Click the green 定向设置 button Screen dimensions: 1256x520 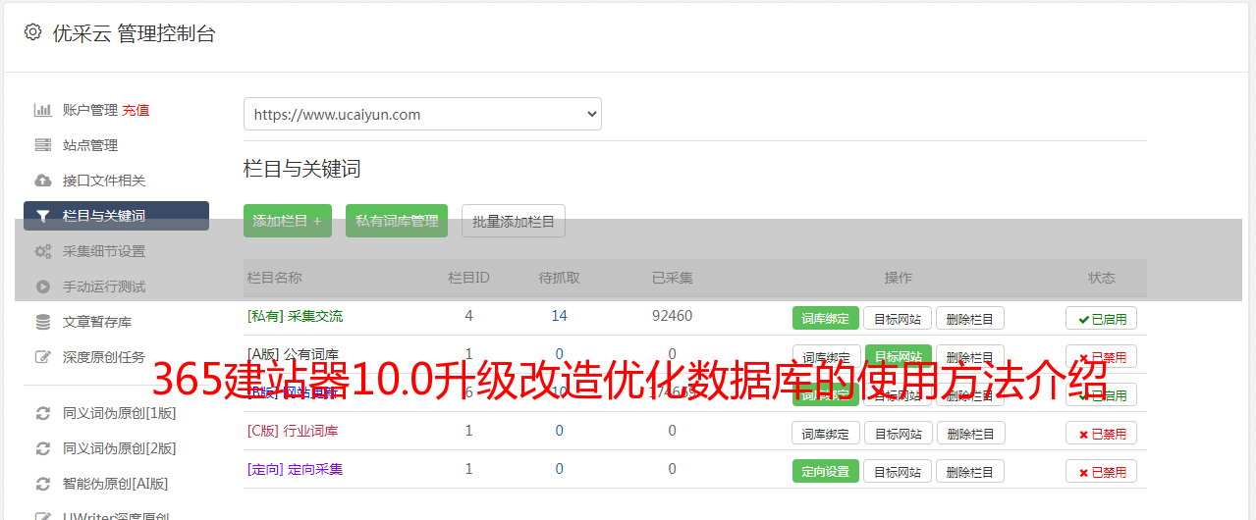click(x=826, y=471)
